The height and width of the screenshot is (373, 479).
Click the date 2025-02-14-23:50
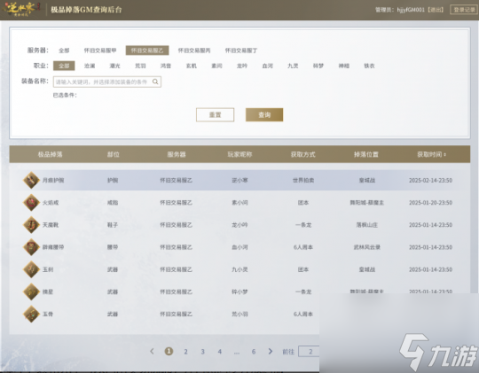click(430, 180)
